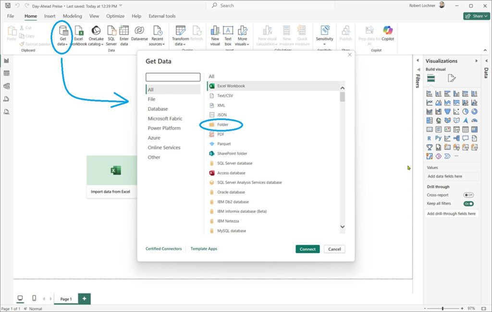Insert a Text box from ribbon

[x=228, y=36]
